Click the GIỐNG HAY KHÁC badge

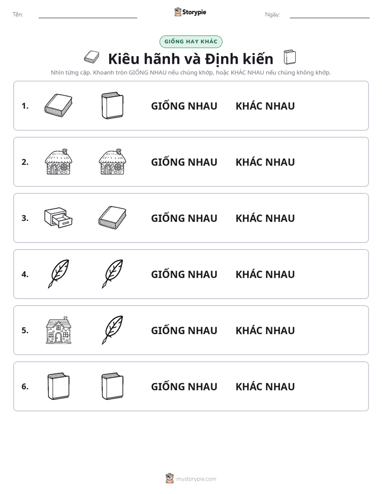click(x=191, y=42)
